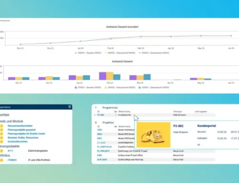Viewport: 239px width, 183px height.
Task: Click the teal Mar 24 bar
Action: pyautogui.click(x=147, y=77)
